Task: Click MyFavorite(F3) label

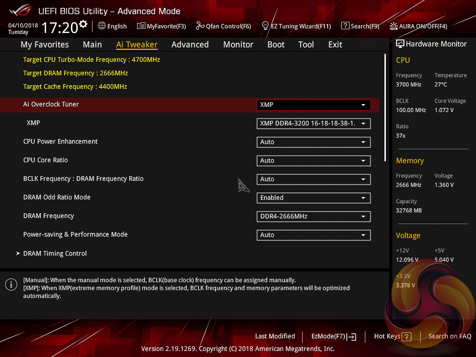Action: (166, 26)
